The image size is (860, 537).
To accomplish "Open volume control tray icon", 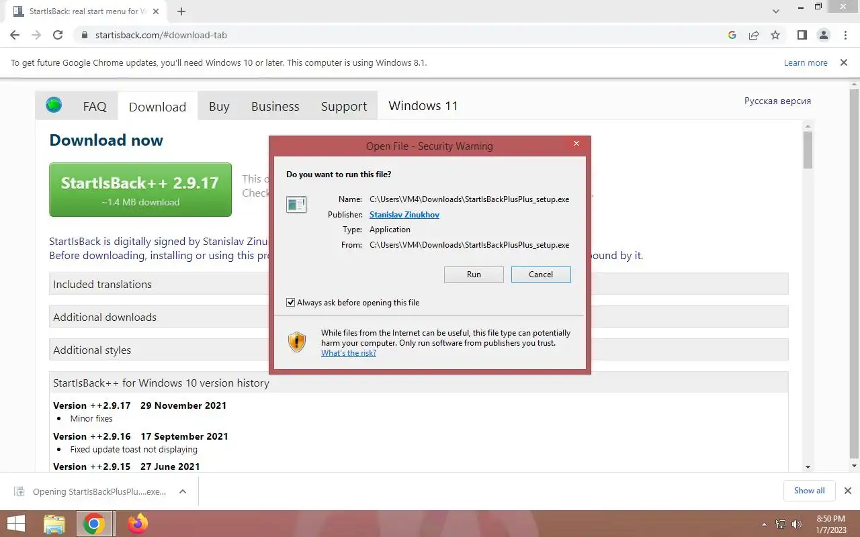I will [797, 524].
